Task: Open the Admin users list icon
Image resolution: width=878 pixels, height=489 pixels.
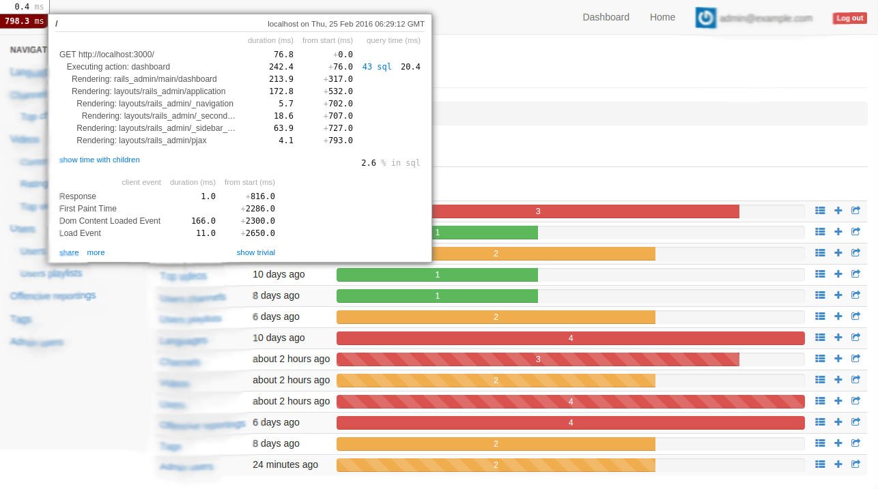Action: pos(819,464)
